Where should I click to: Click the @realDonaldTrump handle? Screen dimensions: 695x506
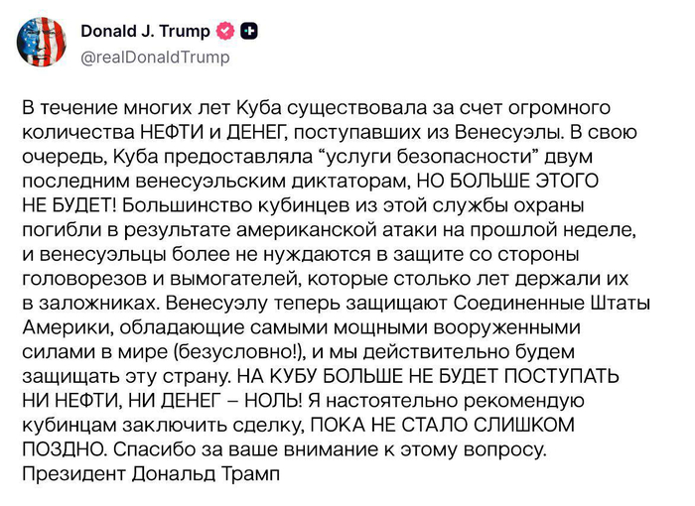point(155,58)
